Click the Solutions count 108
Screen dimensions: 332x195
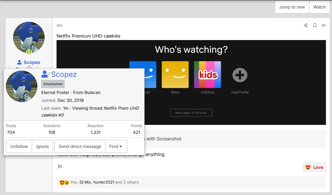point(52,132)
